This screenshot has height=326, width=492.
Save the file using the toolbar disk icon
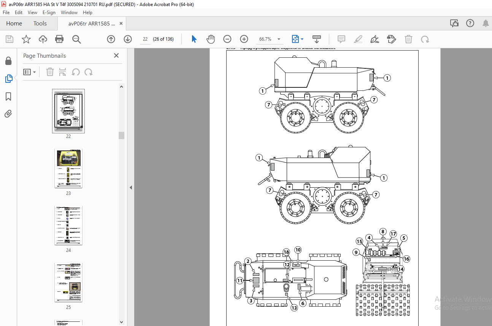pos(10,39)
